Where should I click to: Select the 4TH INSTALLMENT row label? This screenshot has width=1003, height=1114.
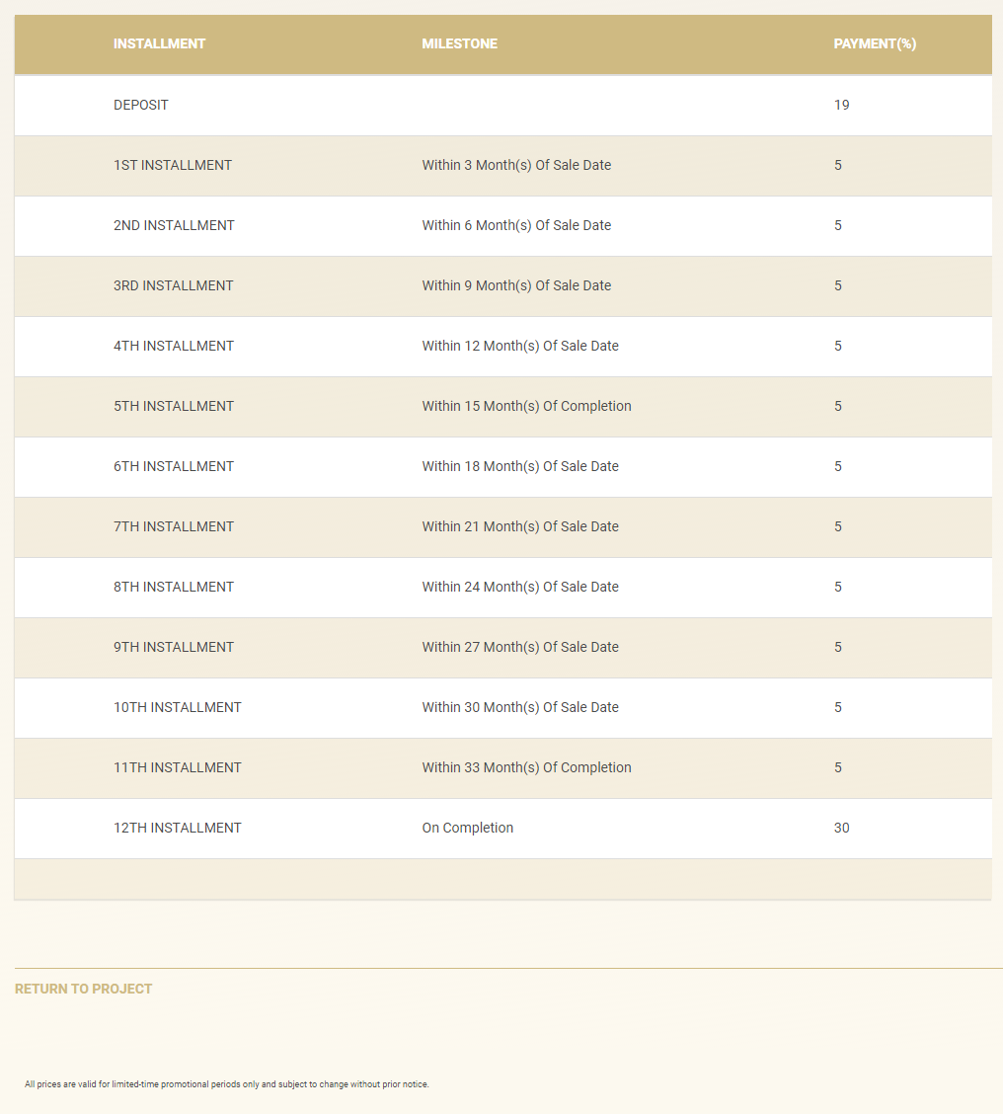pyautogui.click(x=174, y=346)
